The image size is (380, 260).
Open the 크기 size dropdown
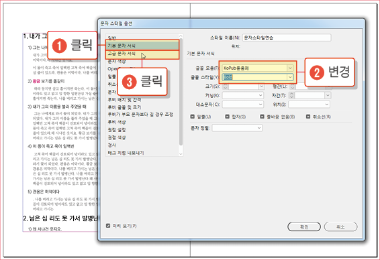[261, 86]
